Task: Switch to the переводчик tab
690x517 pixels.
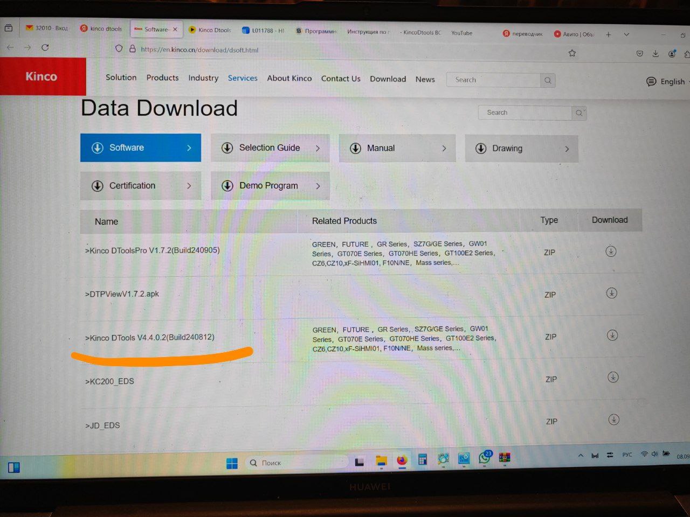Action: click(x=523, y=33)
